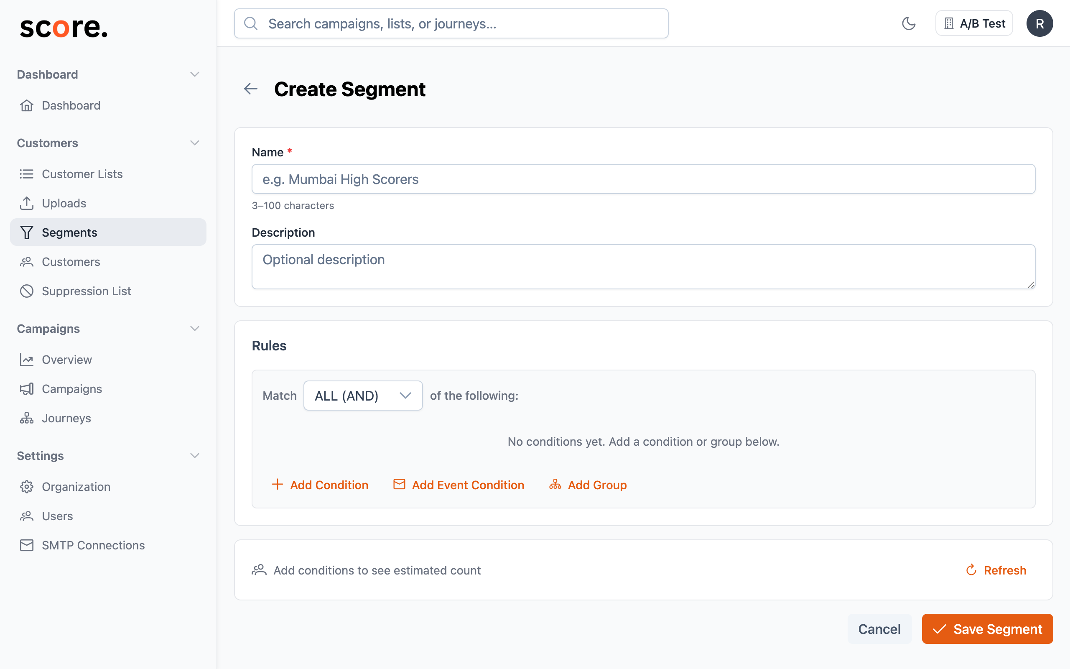Screen dimensions: 1070x669
Task: Click Add Event Condition
Action: [x=458, y=485]
